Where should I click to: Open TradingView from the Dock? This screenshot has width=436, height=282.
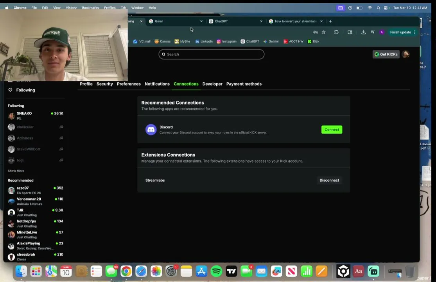point(231,271)
